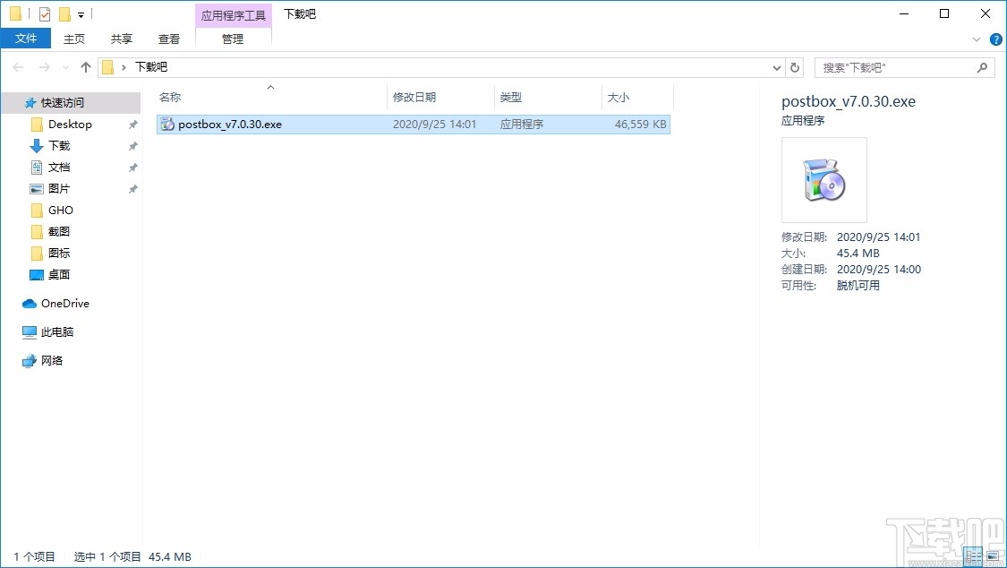Minimize the 下载吧 window
The image size is (1007, 568).
(x=903, y=13)
